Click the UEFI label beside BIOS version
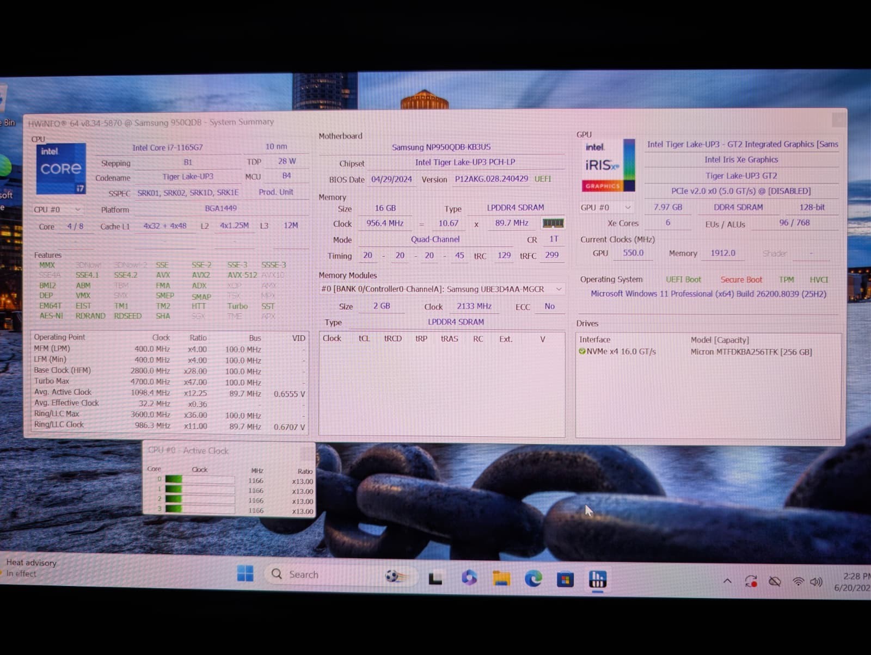The height and width of the screenshot is (655, 871). point(543,178)
